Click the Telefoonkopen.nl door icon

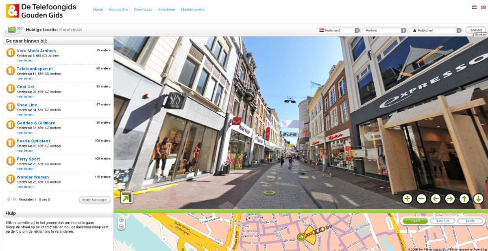tap(11, 71)
